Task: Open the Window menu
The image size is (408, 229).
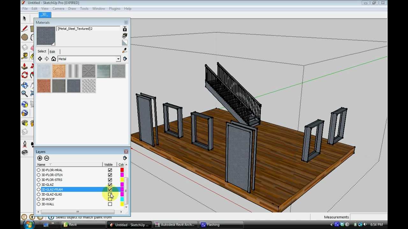Action: (98, 9)
